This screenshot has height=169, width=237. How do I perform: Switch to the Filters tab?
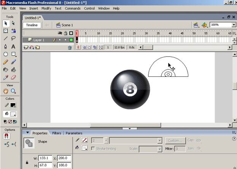[57, 133]
